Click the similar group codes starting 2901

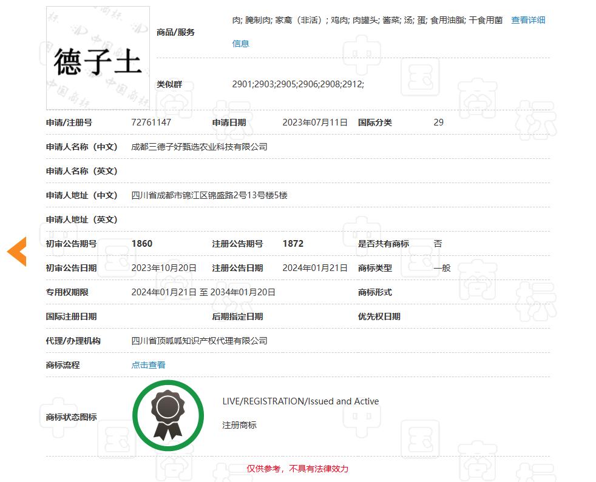point(297,84)
